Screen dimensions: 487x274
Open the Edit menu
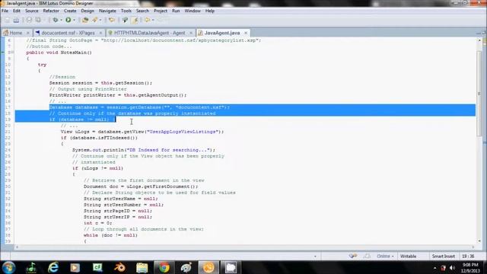click(x=17, y=11)
